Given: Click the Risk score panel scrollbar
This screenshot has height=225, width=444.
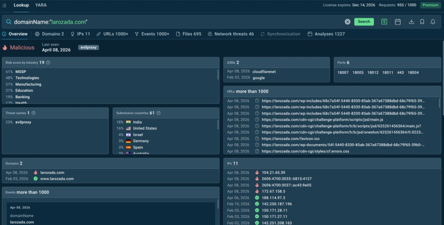Looking at the screenshot, I should pos(218,74).
